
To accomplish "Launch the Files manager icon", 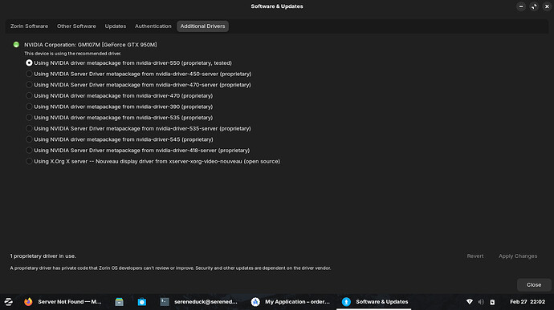I will [x=119, y=302].
